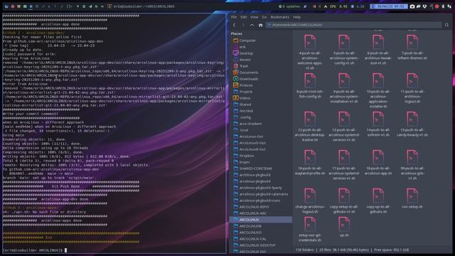Viewport: 455px width, 256px height.
Task: Open the File menu
Action: [x=234, y=17]
